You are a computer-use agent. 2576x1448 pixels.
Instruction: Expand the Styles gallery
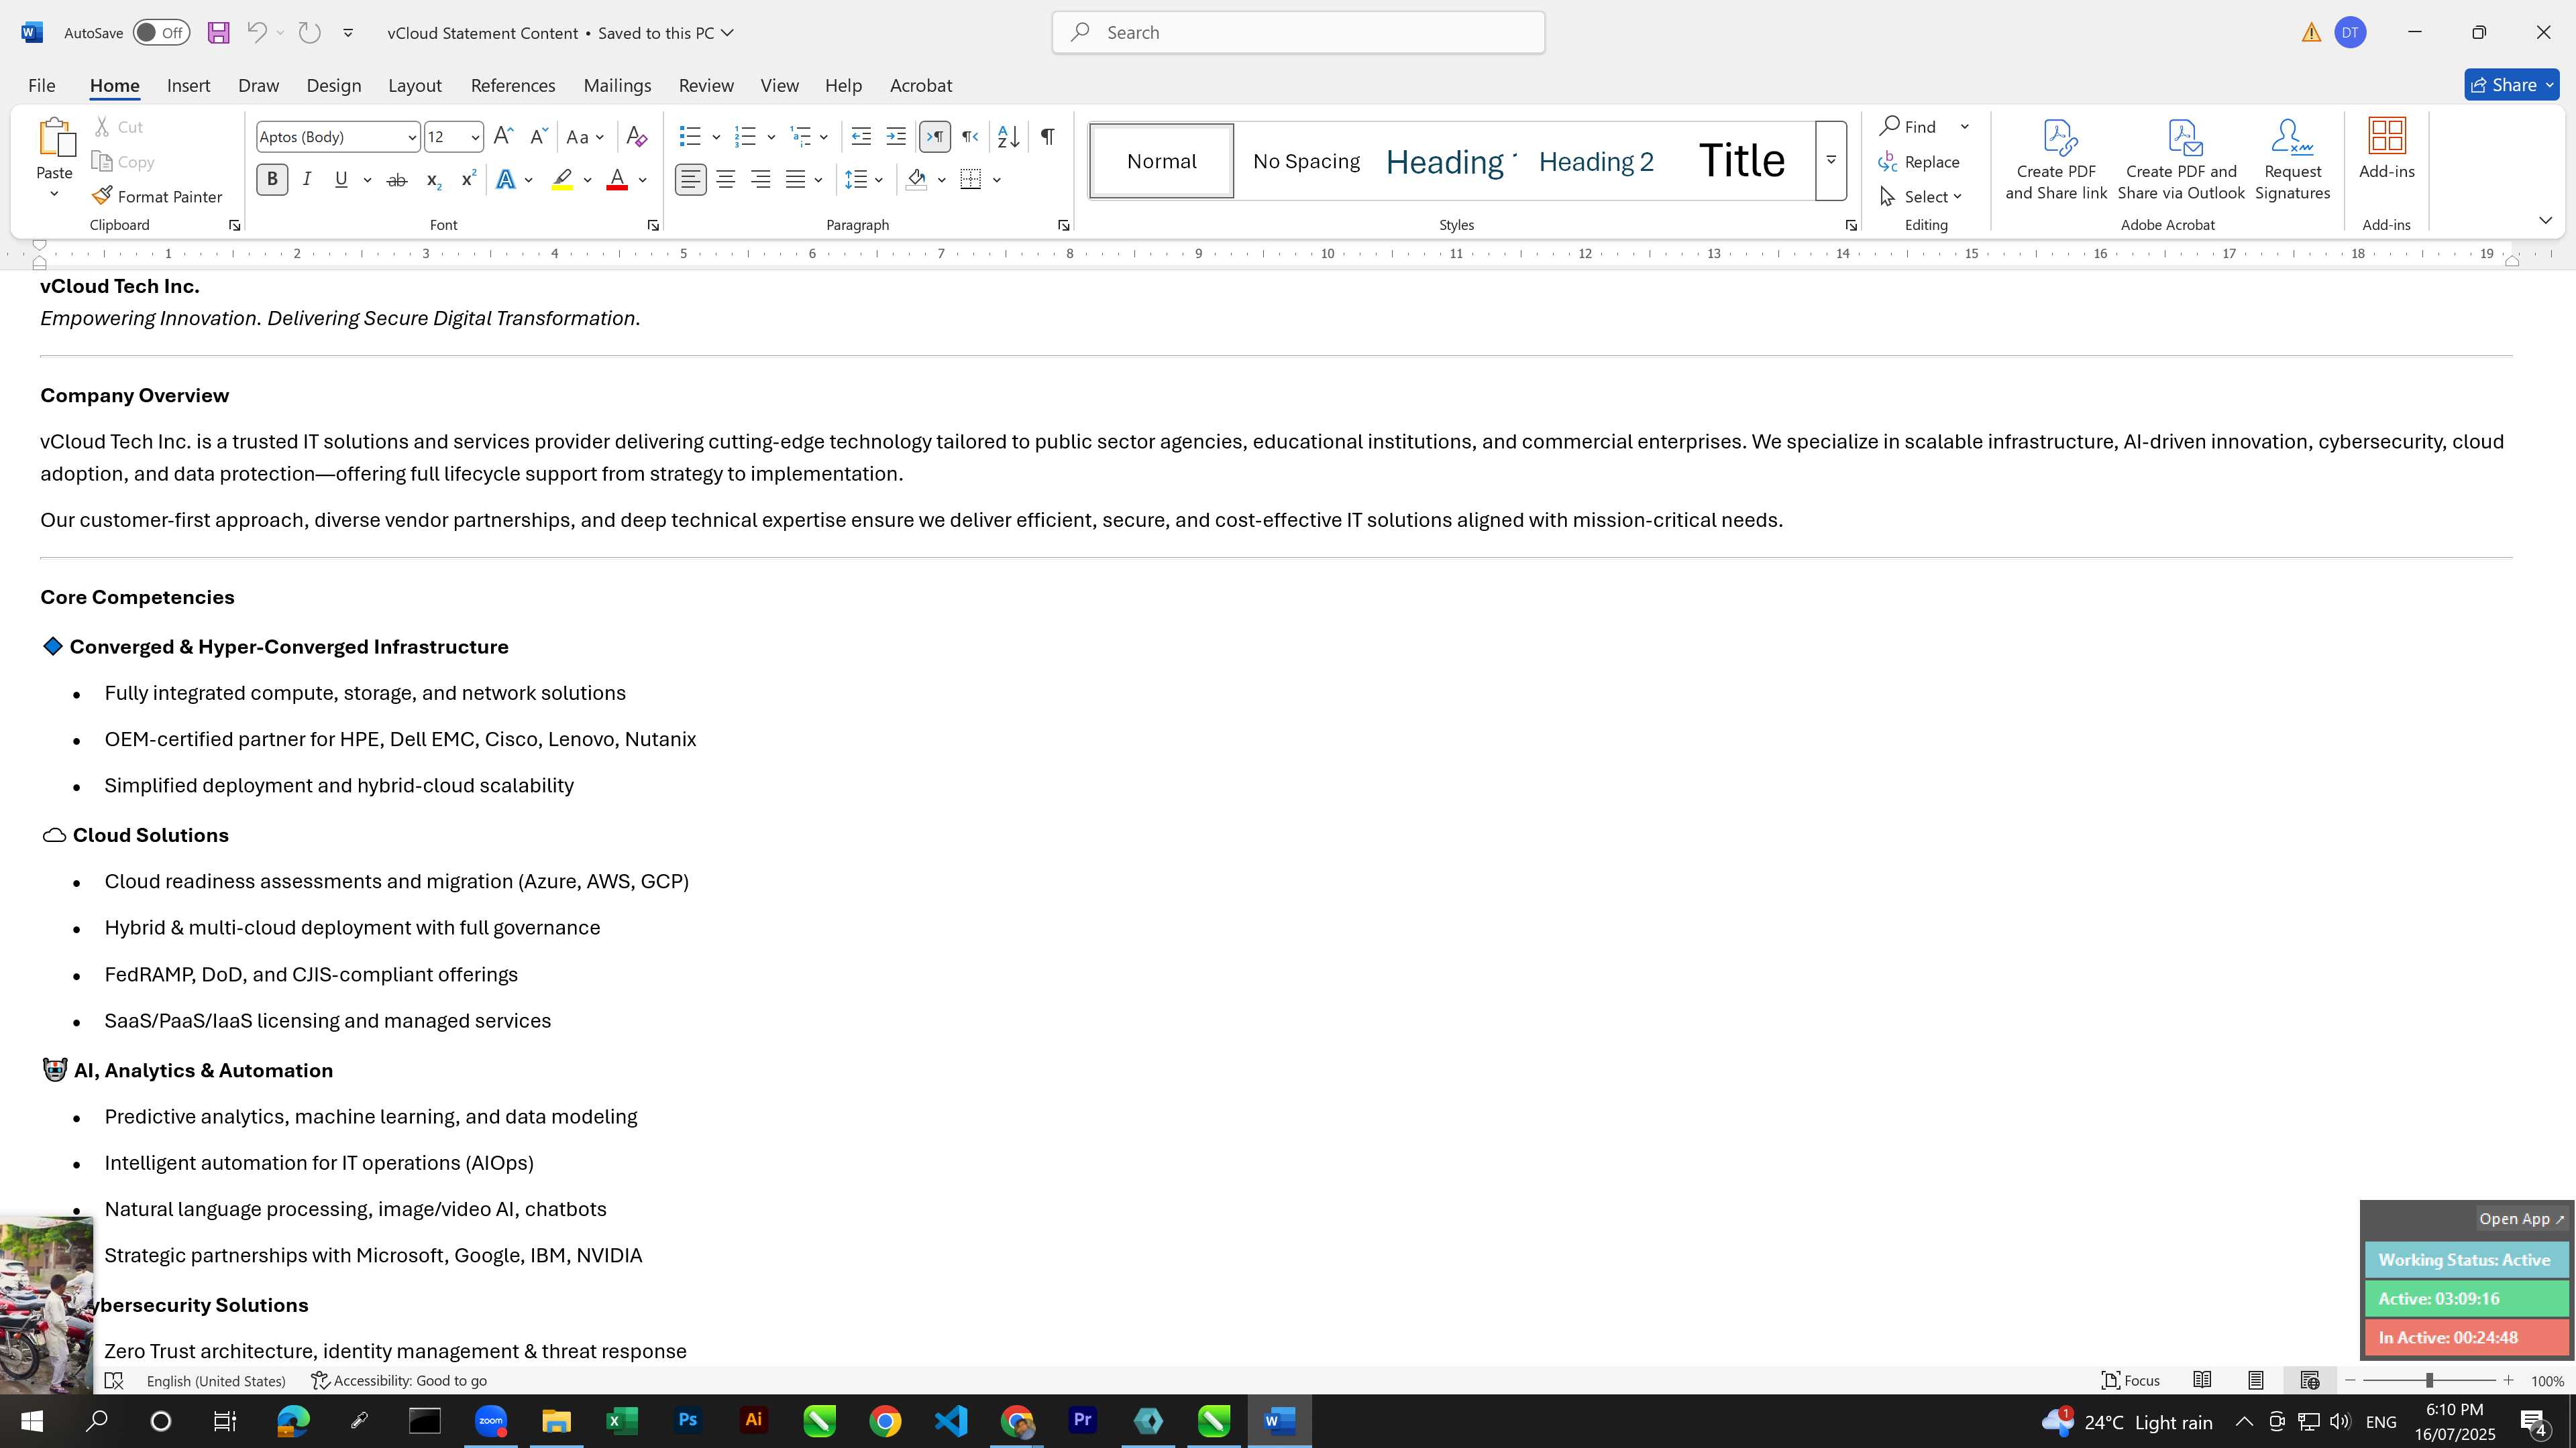click(1831, 160)
